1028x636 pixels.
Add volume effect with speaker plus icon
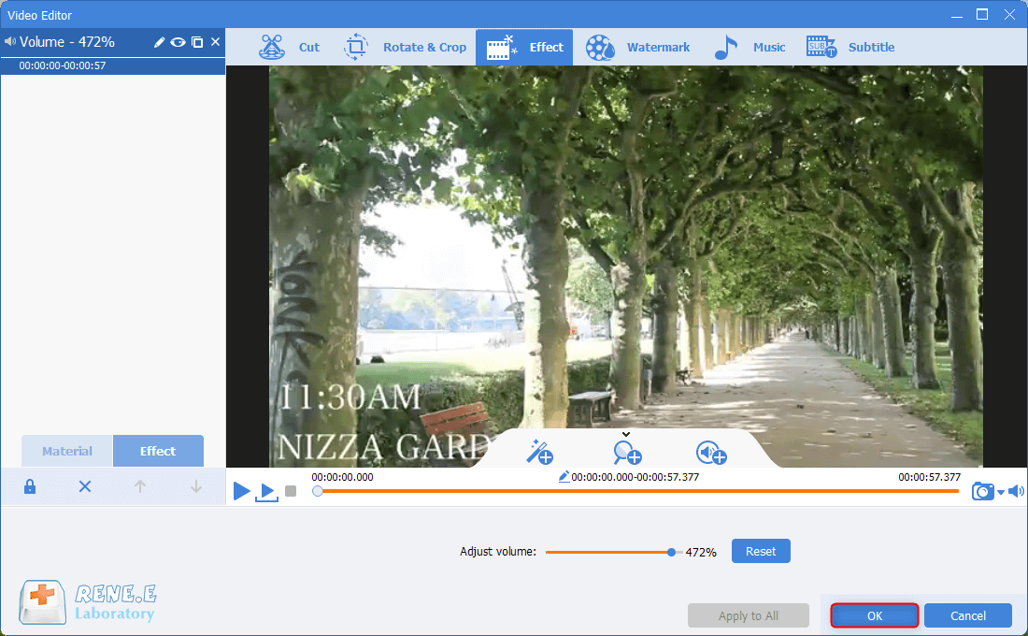711,453
